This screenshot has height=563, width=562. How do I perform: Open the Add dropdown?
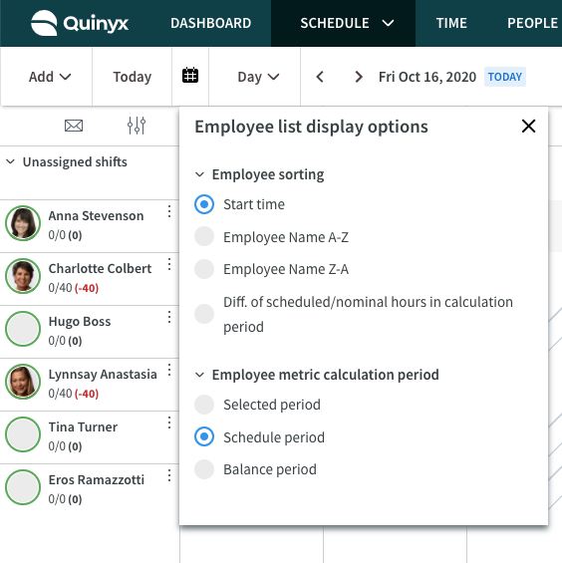pos(50,77)
